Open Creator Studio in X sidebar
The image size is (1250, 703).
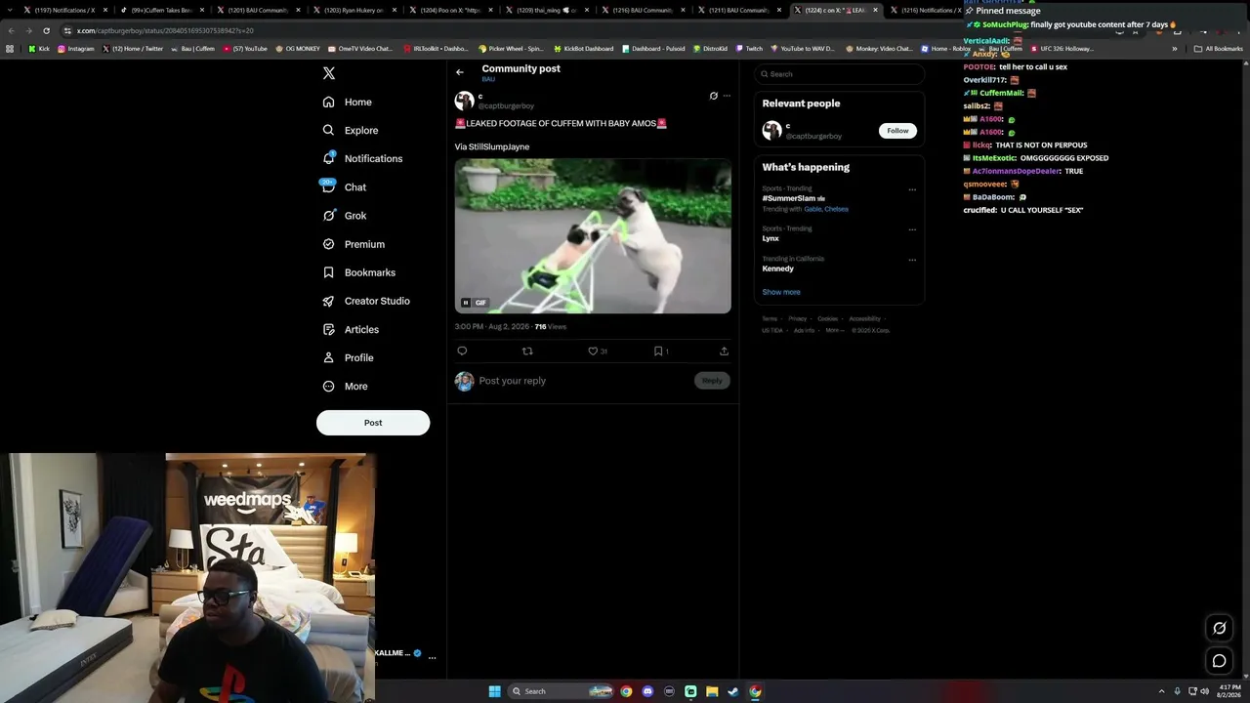366,301
